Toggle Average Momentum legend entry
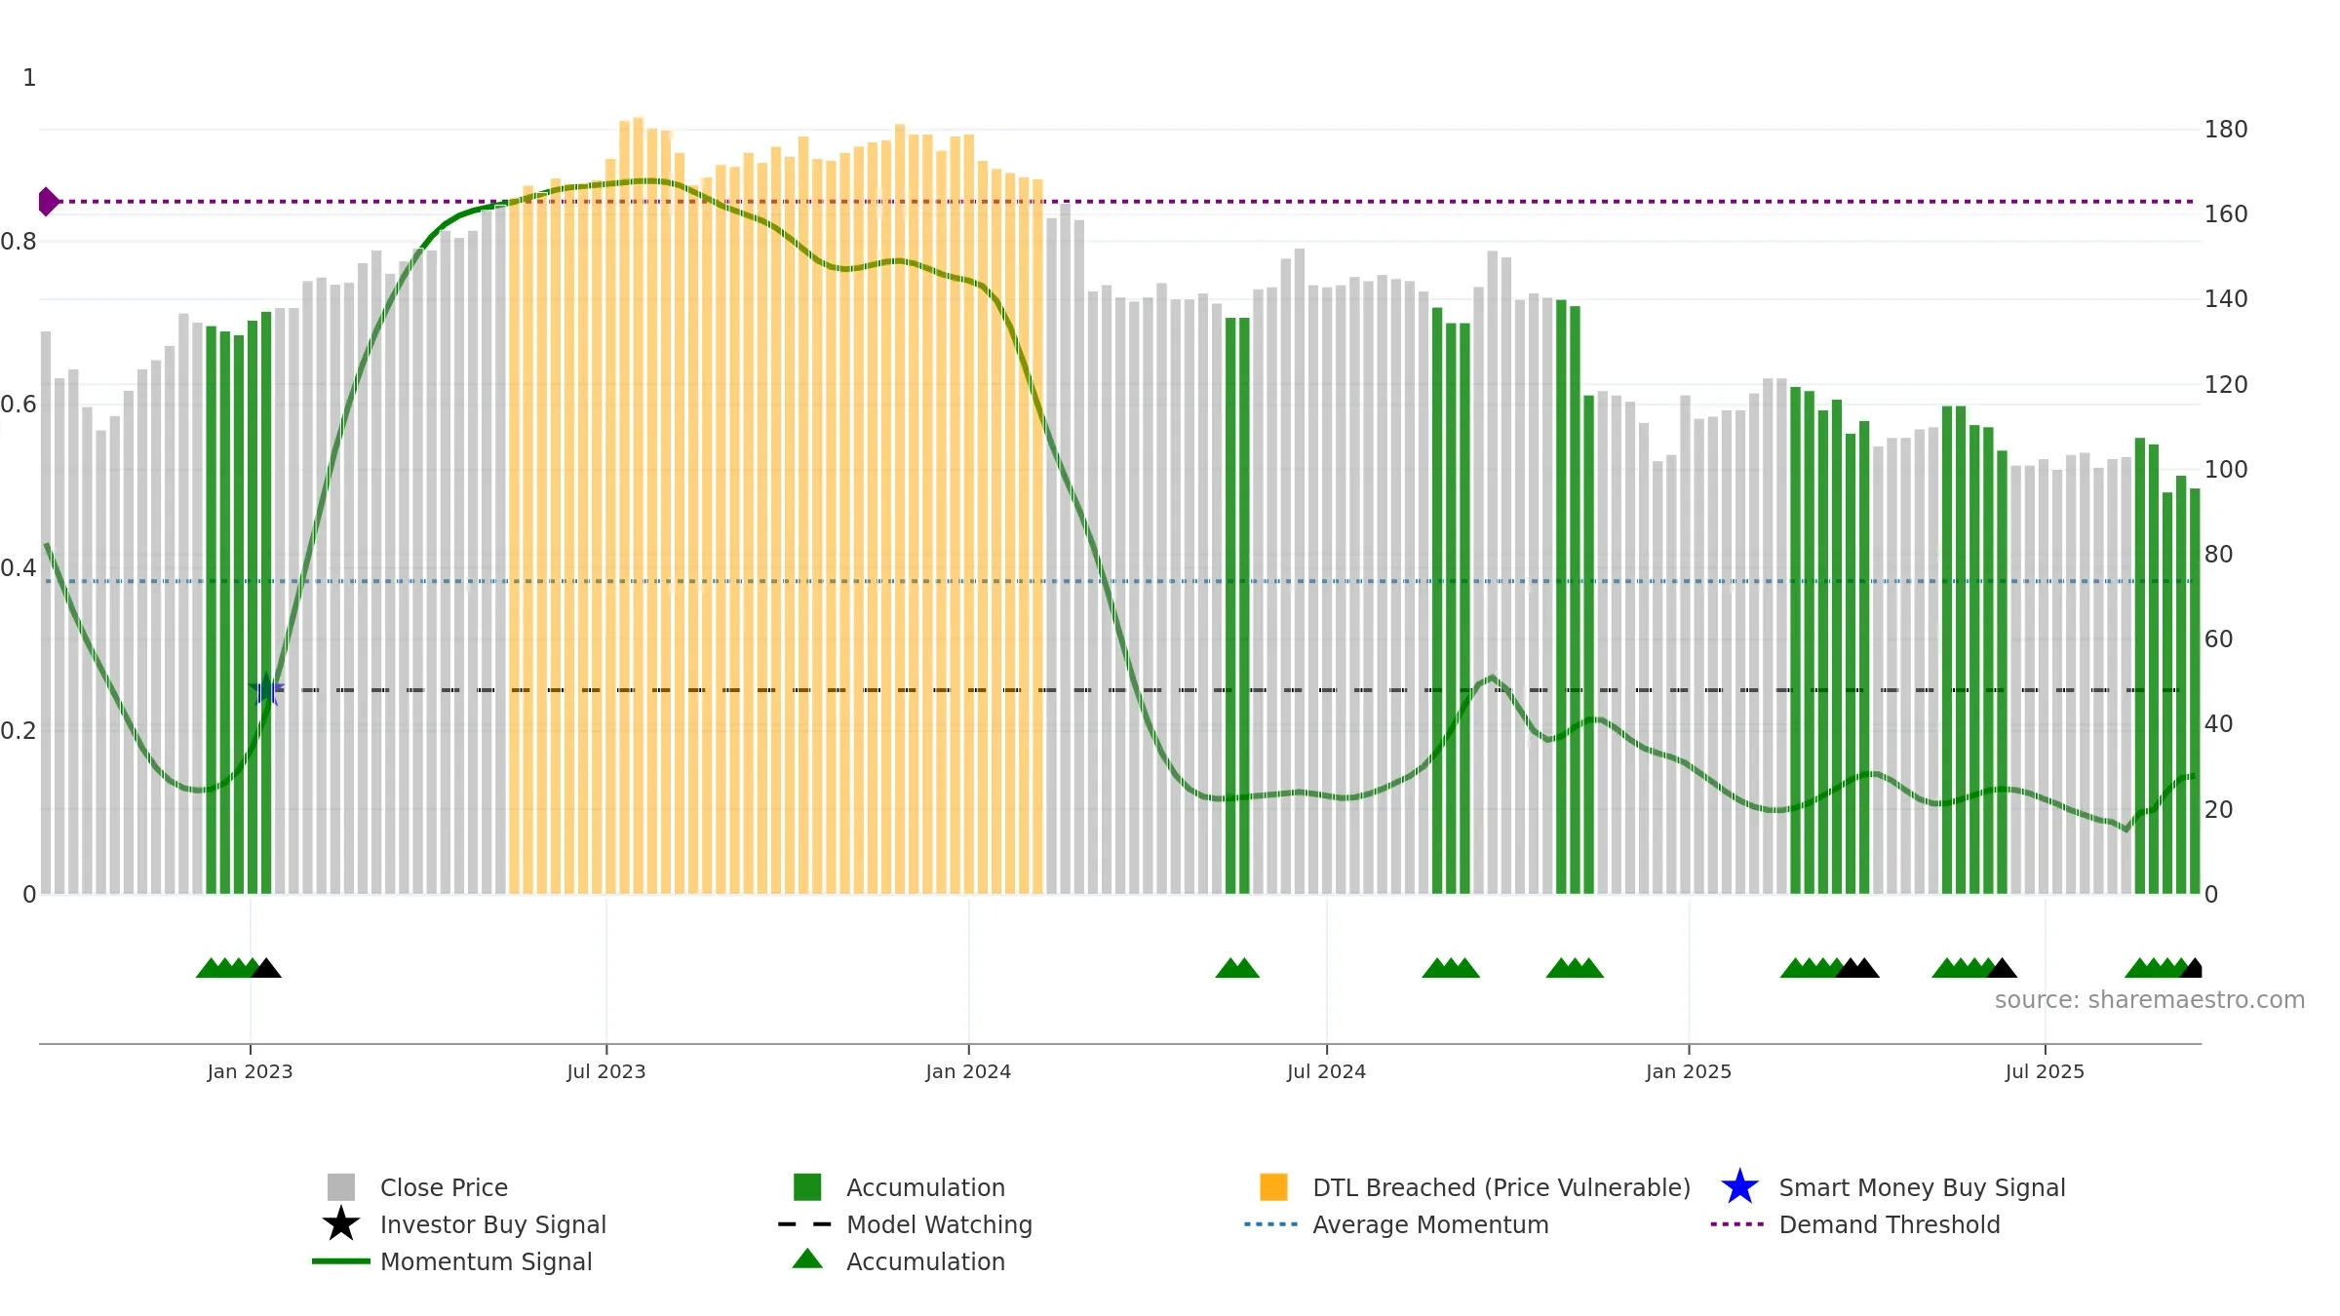This screenshot has height=1316, width=2340. pos(1430,1224)
